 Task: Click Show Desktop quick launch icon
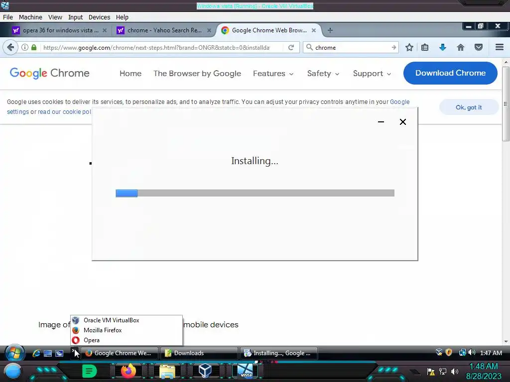[x=48, y=353]
